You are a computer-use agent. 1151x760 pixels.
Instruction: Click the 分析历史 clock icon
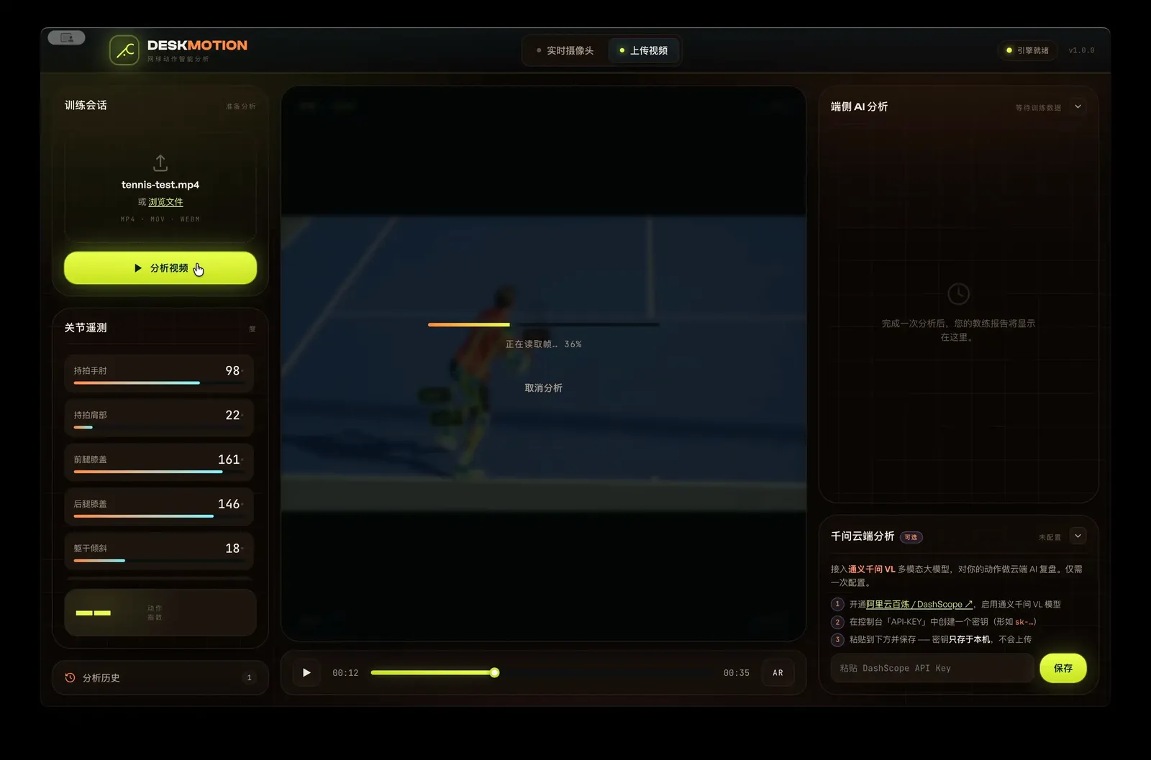point(70,677)
